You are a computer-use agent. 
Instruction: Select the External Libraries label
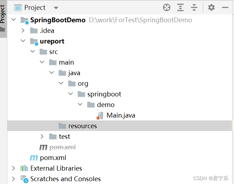56,168
